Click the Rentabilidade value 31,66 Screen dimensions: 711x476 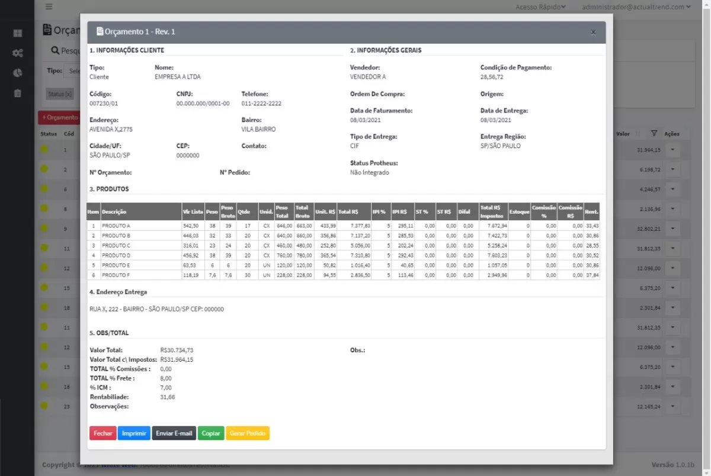[x=168, y=397]
